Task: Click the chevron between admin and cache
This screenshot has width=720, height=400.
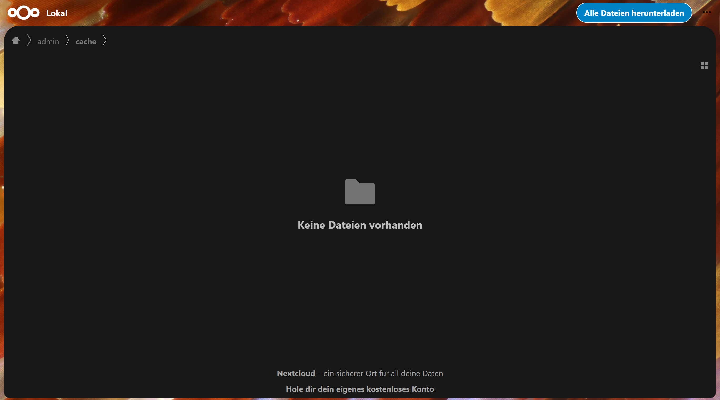Action: pos(67,40)
